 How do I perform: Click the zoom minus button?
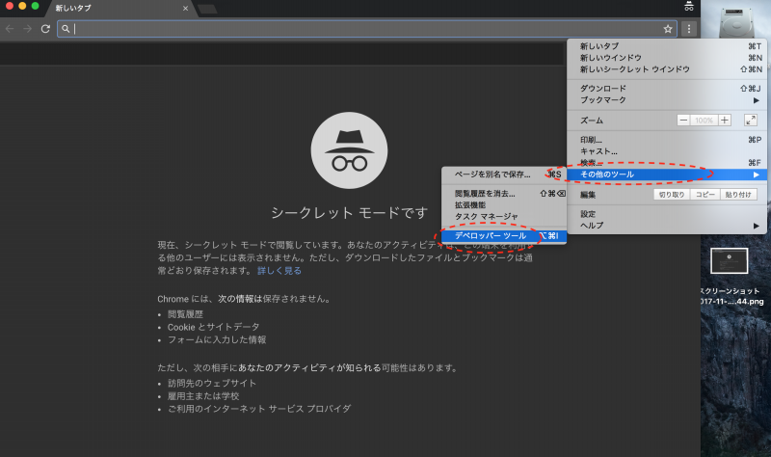coord(683,120)
